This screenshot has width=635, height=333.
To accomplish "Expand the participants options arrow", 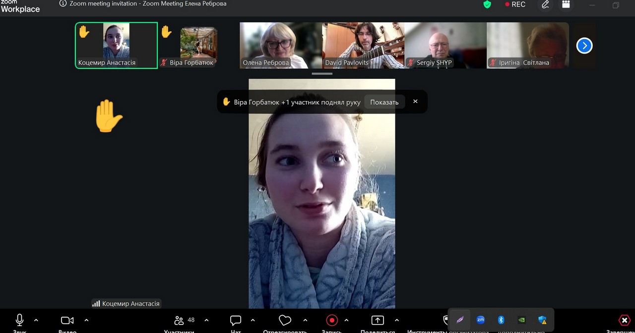I will tap(206, 320).
